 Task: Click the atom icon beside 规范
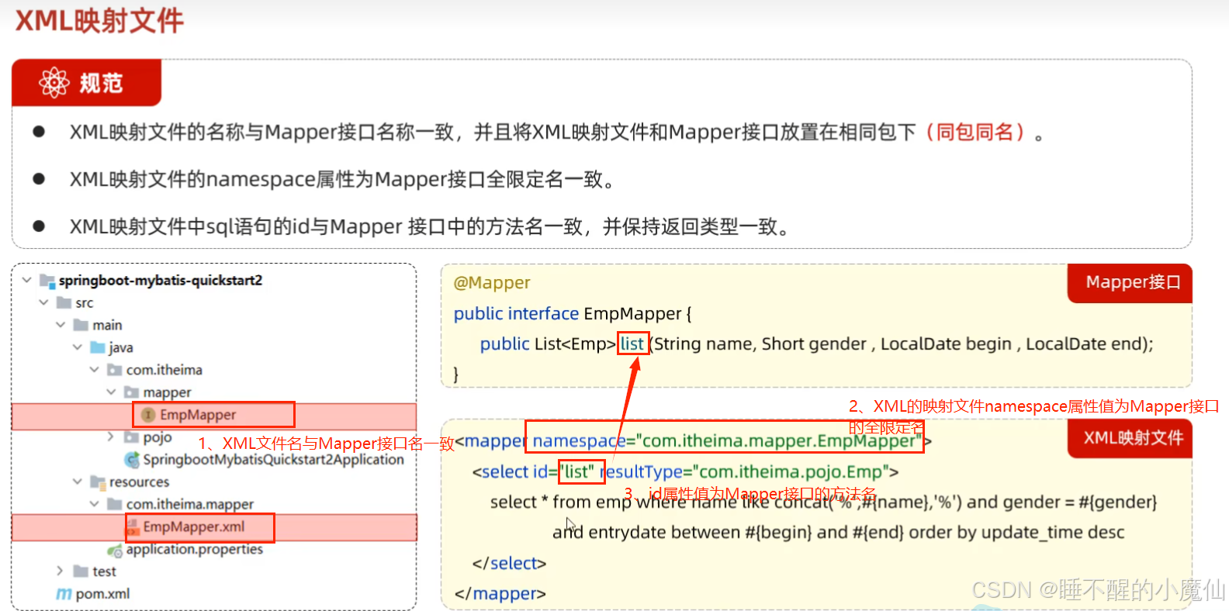coord(54,82)
